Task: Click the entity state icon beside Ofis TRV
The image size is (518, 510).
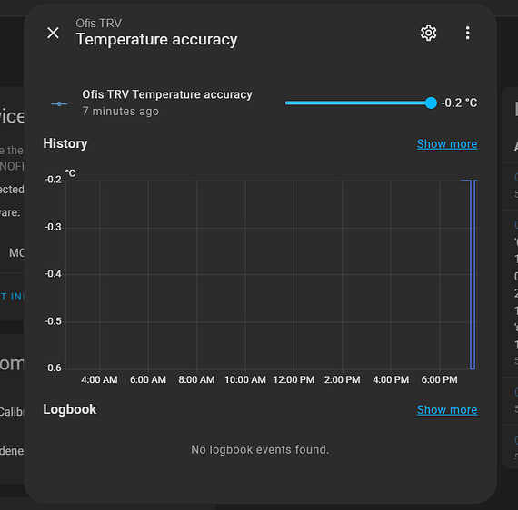Action: (59, 104)
